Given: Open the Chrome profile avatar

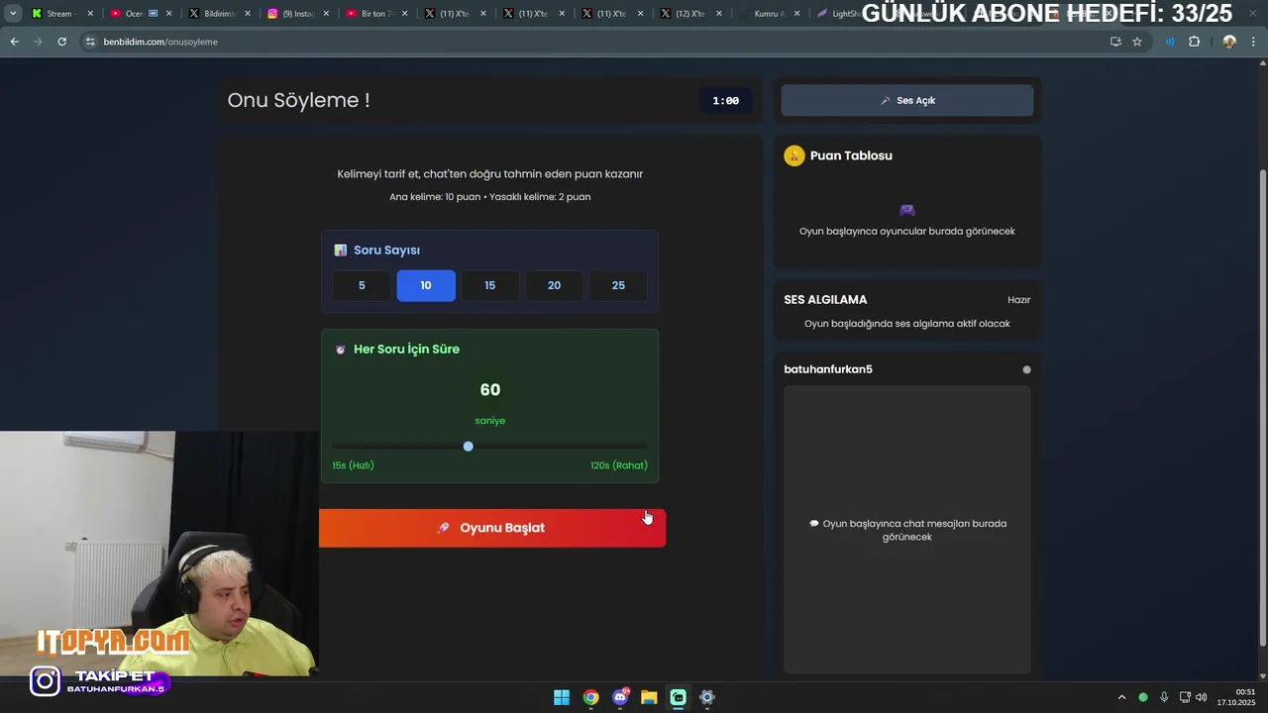Looking at the screenshot, I should pos(1229,42).
